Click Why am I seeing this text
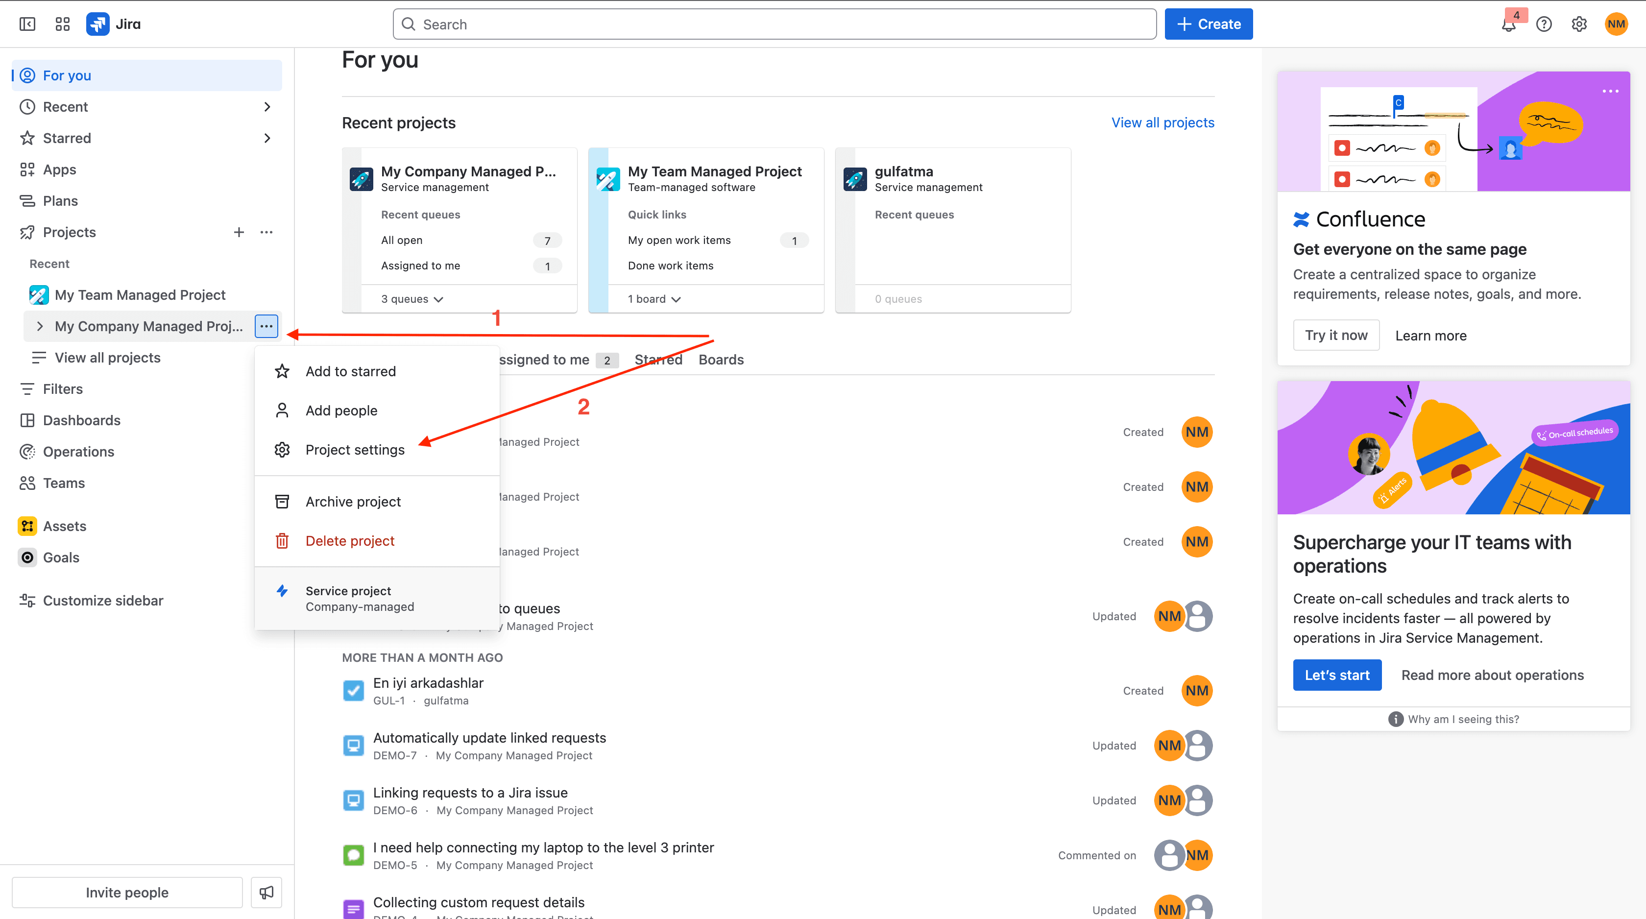1646x919 pixels. (1463, 719)
